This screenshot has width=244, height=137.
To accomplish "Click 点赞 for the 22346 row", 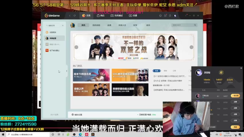I will pyautogui.click(x=235, y=114).
